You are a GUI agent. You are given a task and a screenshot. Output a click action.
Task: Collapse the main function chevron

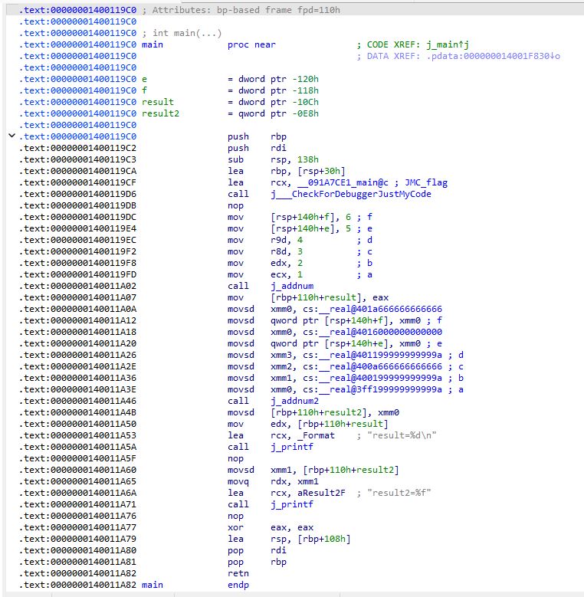[12, 136]
